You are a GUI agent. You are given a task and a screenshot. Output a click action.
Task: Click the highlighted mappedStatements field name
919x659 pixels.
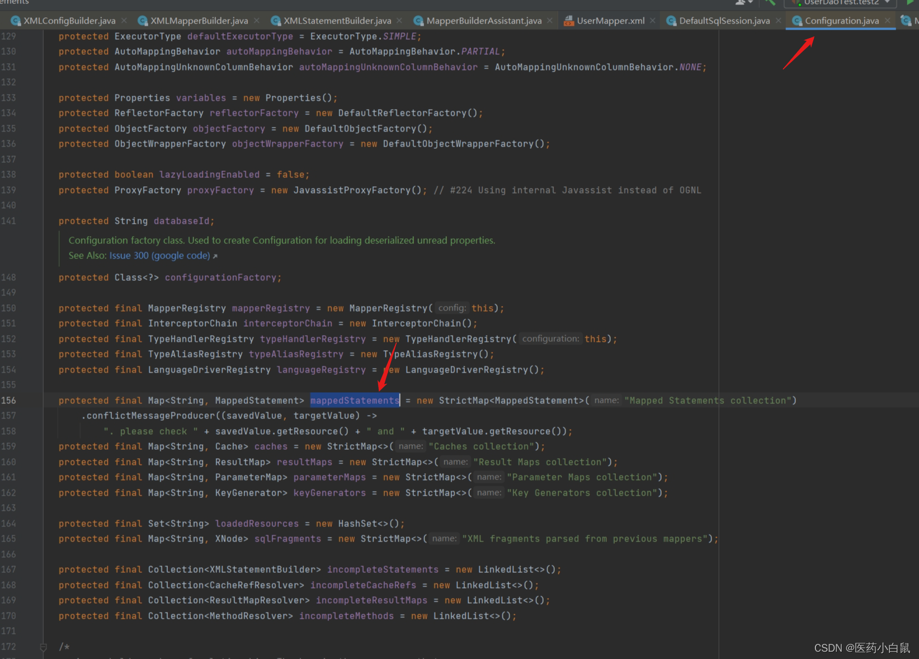(355, 401)
